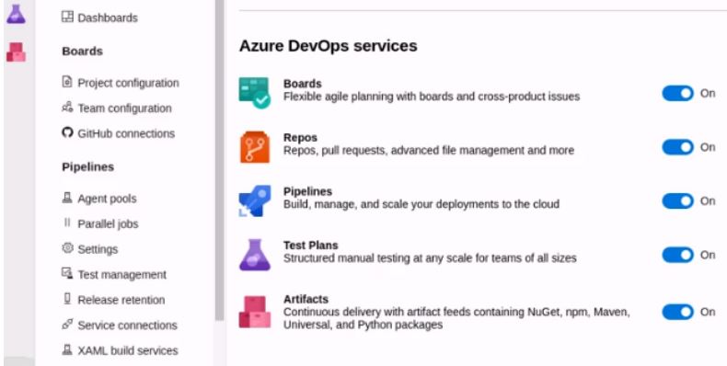Viewport: 727px width, 366px height.
Task: Click the Team configuration people icon
Action: 68,108
